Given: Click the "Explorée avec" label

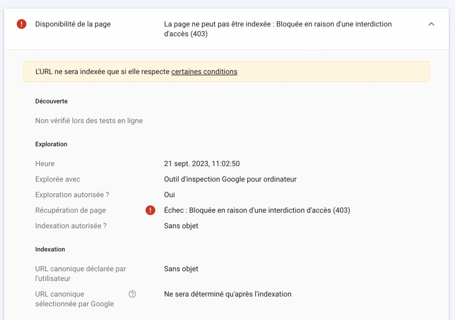Looking at the screenshot, I should (58, 179).
